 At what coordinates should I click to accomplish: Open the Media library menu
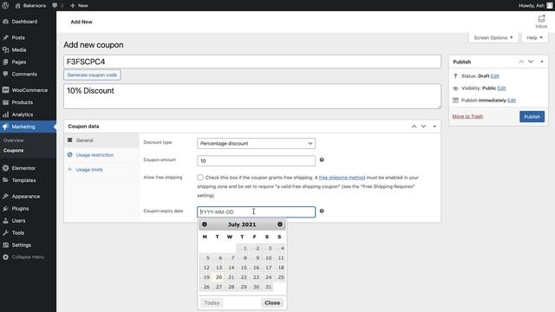pos(19,50)
